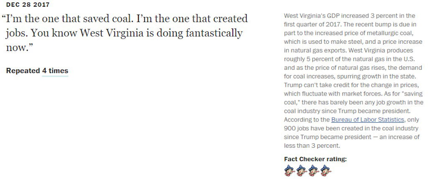Open the underlined '4 times' link
The height and width of the screenshot is (179, 428).
click(x=55, y=71)
